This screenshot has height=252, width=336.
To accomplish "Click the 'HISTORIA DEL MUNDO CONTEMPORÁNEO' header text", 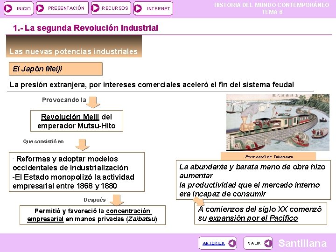I will (272, 5).
